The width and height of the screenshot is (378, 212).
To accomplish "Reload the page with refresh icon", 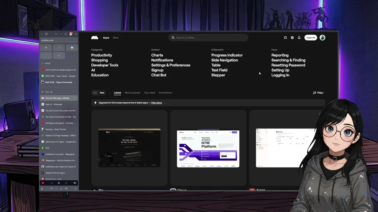I will 66,34.
